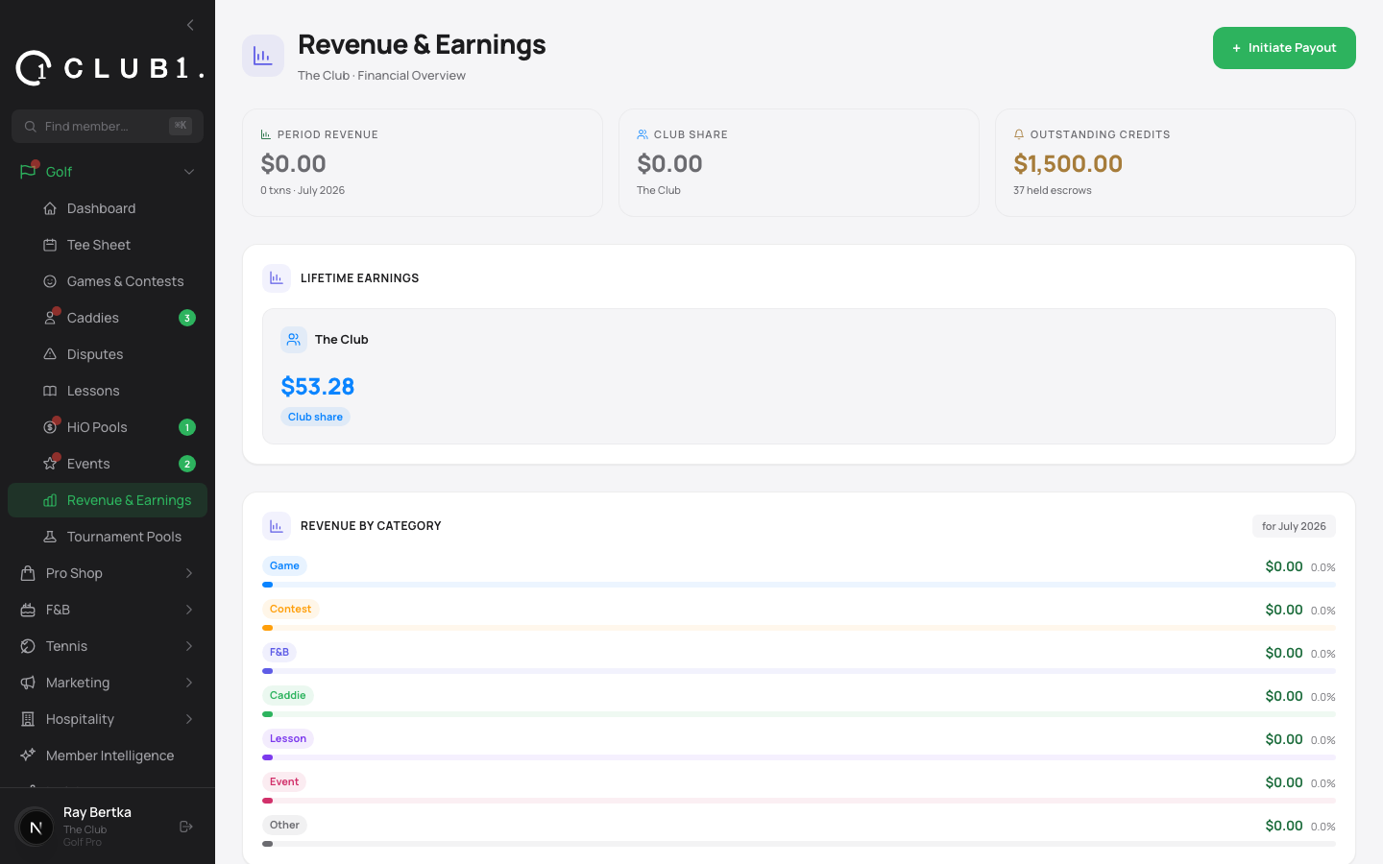Click the Club1 logo
Screen dimensions: 1383x864
109,68
